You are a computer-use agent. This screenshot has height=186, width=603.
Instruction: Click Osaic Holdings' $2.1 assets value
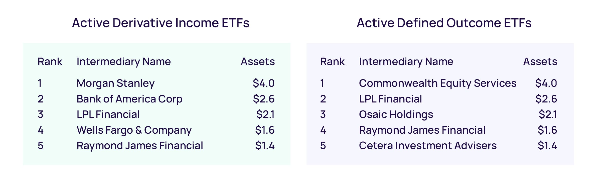[x=547, y=114]
